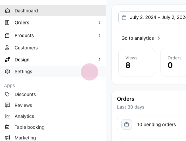Open the Orders menu item
The height and width of the screenshot is (141, 186).
coord(53,23)
